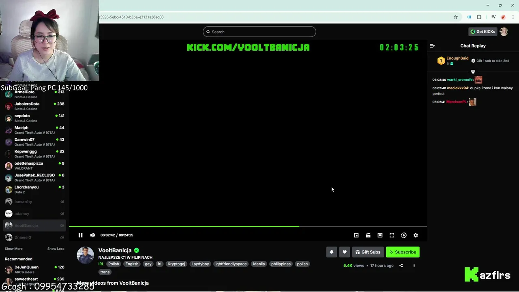
Task: Collapse the Chat Replay panel
Action: pos(432,46)
